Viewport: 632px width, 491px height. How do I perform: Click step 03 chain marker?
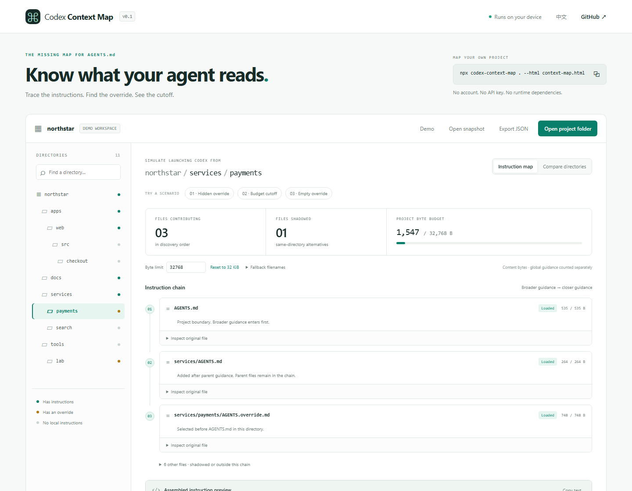pos(150,416)
